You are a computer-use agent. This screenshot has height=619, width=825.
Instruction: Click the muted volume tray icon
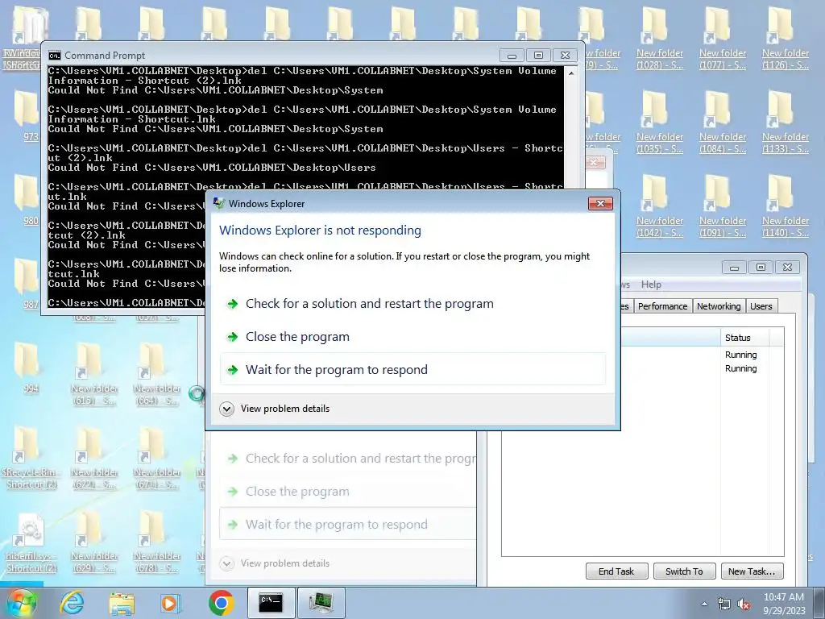coord(743,604)
